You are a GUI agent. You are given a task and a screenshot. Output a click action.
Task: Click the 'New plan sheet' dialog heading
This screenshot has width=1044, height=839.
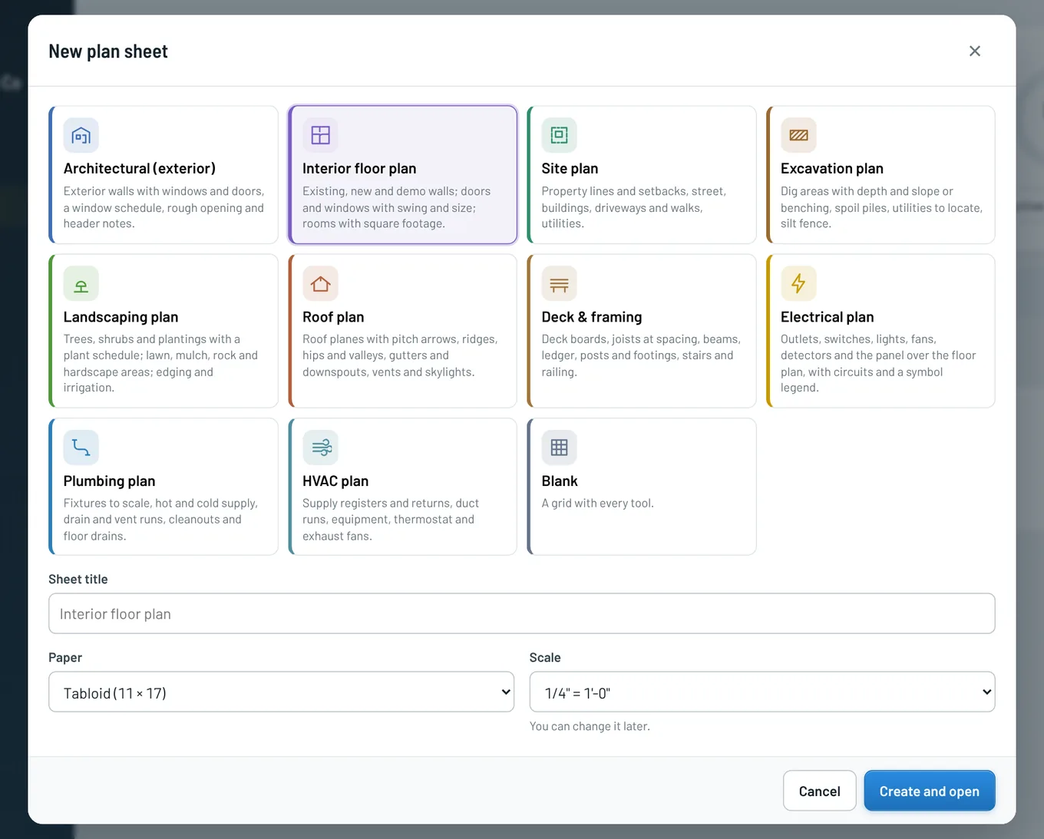pyautogui.click(x=108, y=51)
